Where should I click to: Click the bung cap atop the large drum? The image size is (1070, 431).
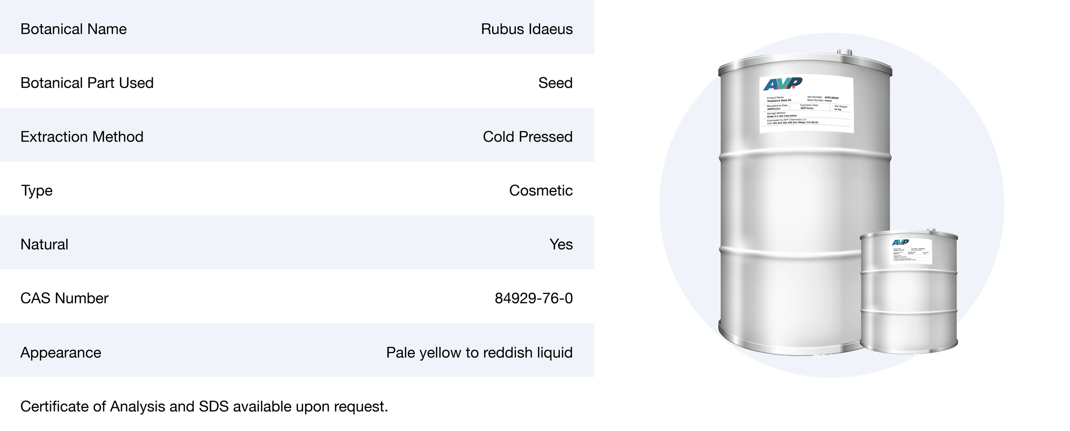point(844,53)
